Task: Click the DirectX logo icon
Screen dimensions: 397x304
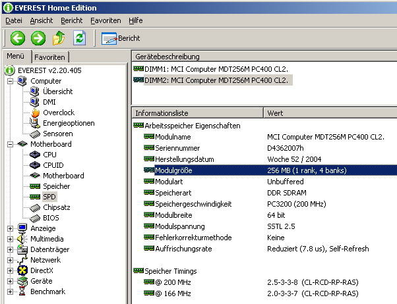Action: click(22, 270)
